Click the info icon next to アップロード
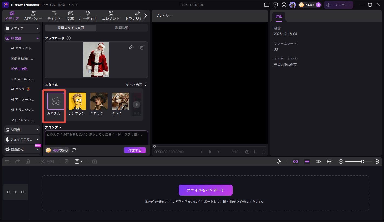Image resolution: width=384 pixels, height=222 pixels. (69, 38)
